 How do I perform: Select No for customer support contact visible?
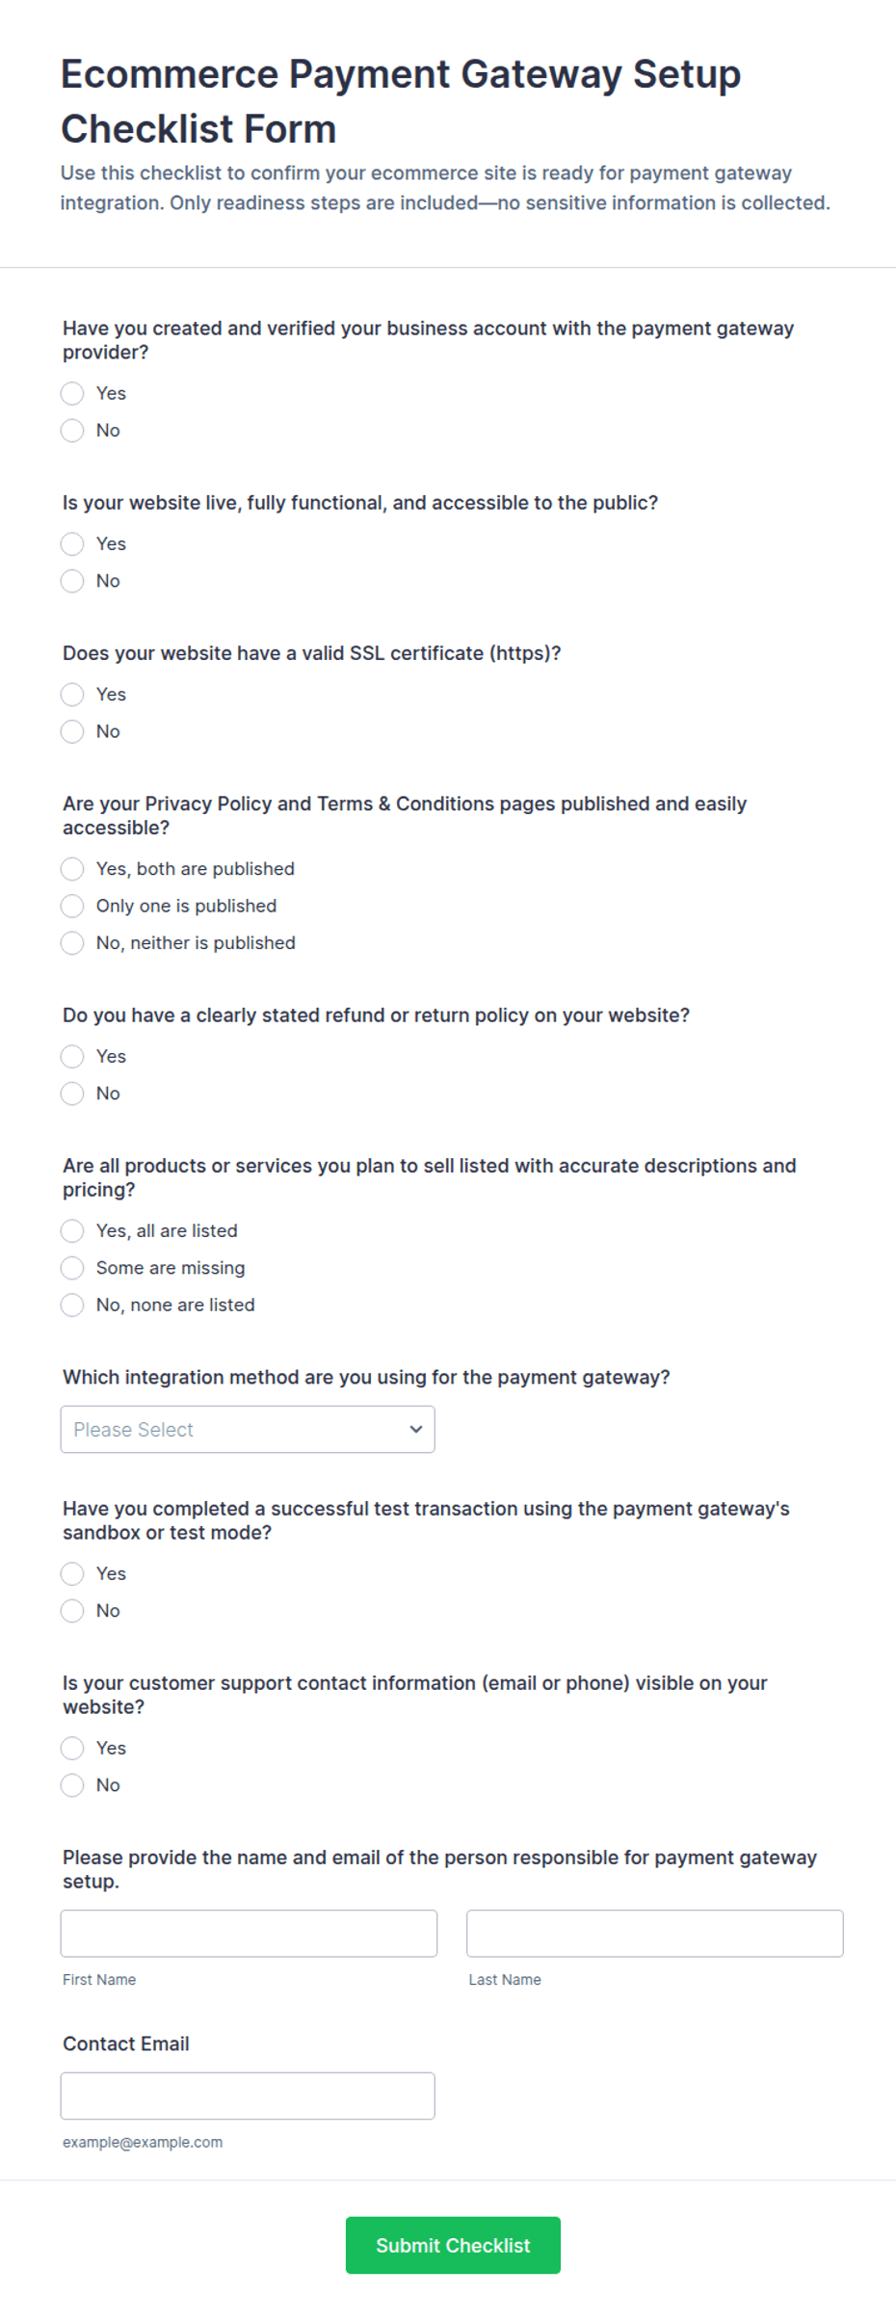pos(72,1785)
